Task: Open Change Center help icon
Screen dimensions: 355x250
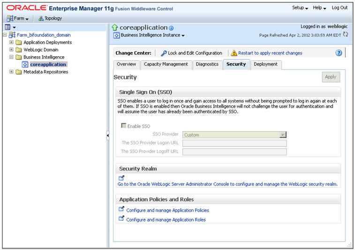Action: coord(339,53)
